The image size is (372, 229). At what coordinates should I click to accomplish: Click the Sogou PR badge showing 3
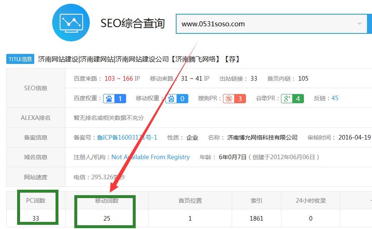234,99
